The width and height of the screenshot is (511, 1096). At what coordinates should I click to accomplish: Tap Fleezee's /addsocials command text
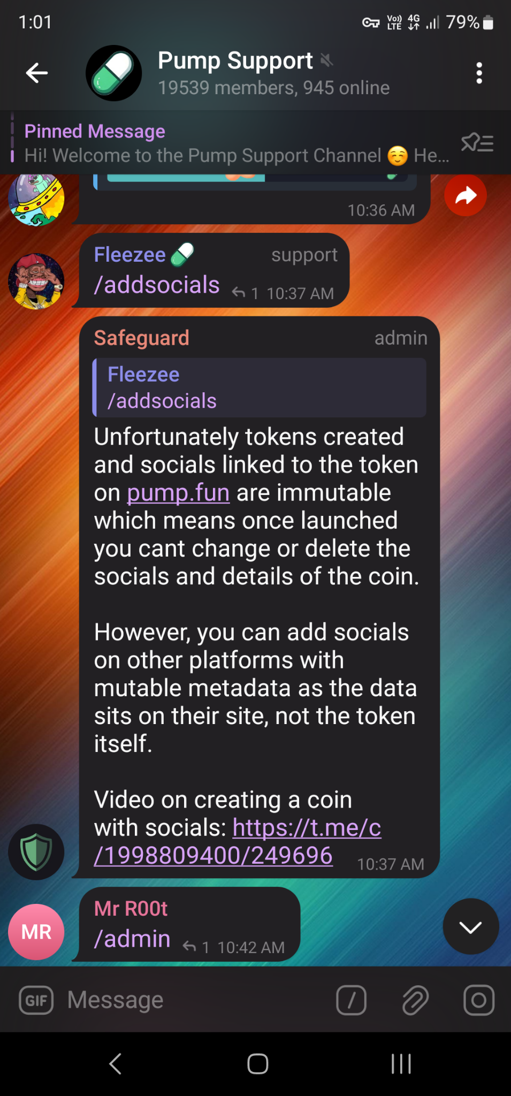[157, 285]
